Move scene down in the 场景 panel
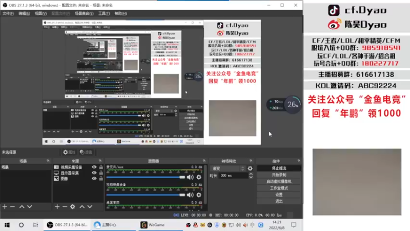This screenshot has height=231, width=410. pyautogui.click(x=30, y=207)
